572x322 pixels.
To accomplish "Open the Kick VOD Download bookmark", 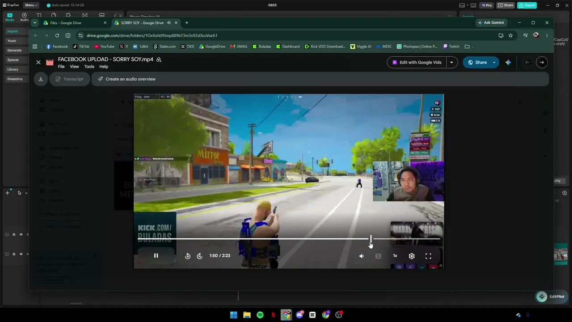I will (x=325, y=47).
